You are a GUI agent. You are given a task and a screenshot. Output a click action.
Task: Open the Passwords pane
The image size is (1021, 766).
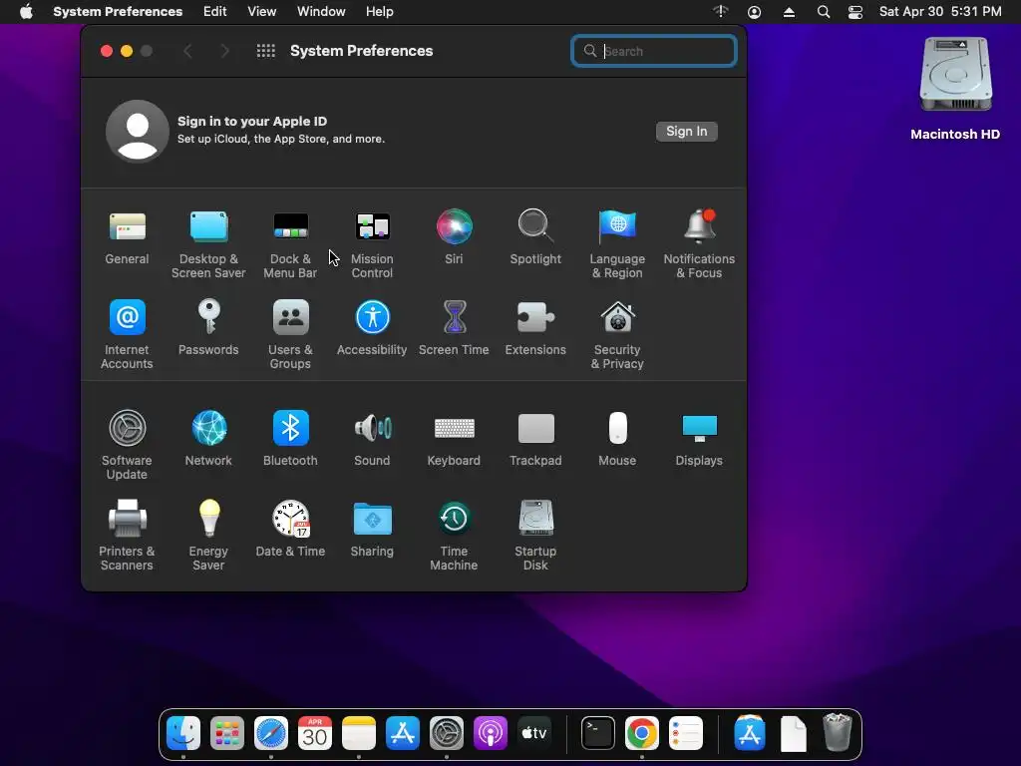208,328
